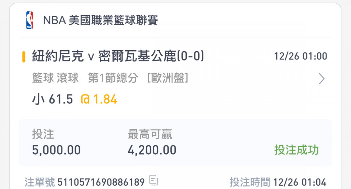Select the 紐約尼克 v 密爾瓦基公鹿 match title
Viewport: 351px width, 189px height.
[118, 56]
